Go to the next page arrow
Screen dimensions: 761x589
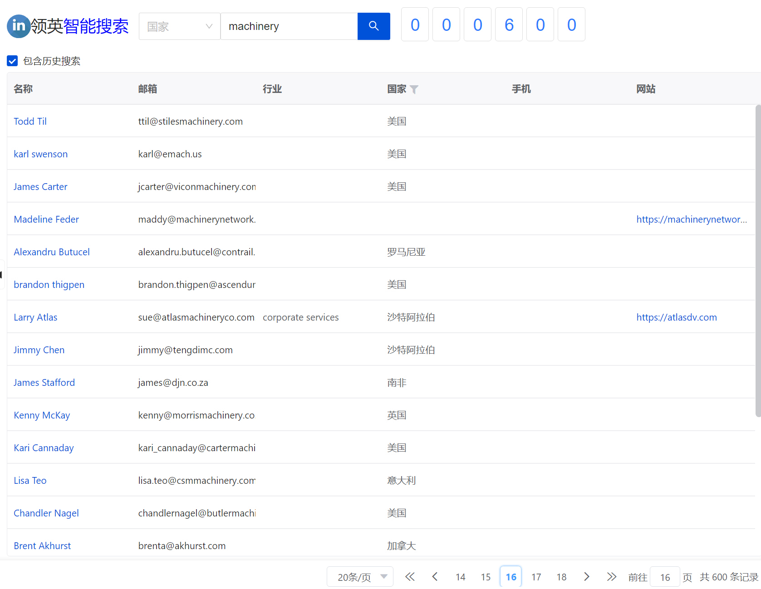[x=586, y=577]
